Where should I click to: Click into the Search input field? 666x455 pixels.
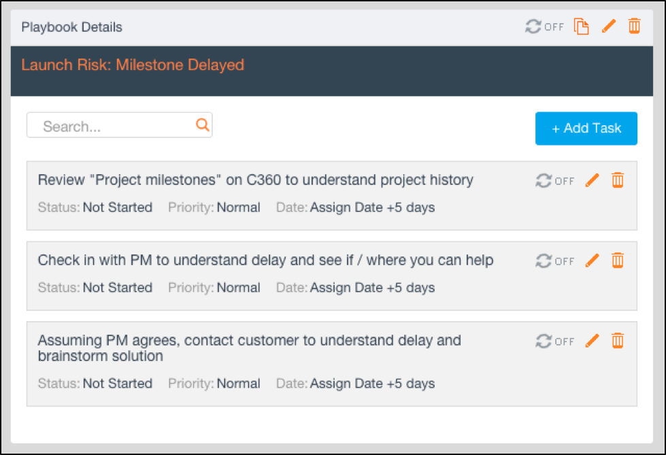point(112,126)
